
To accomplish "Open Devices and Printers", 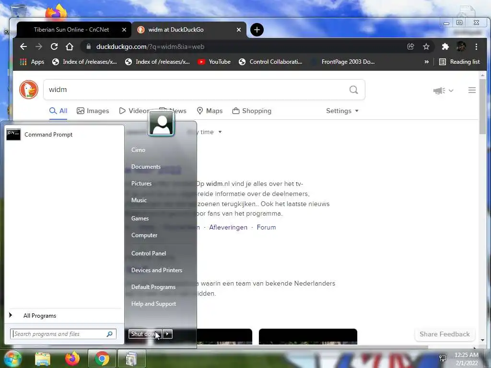I will tap(157, 270).
